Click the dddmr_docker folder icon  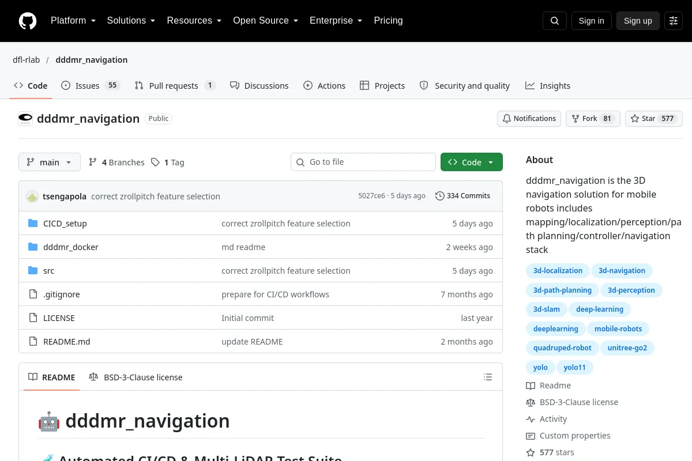[x=33, y=247]
